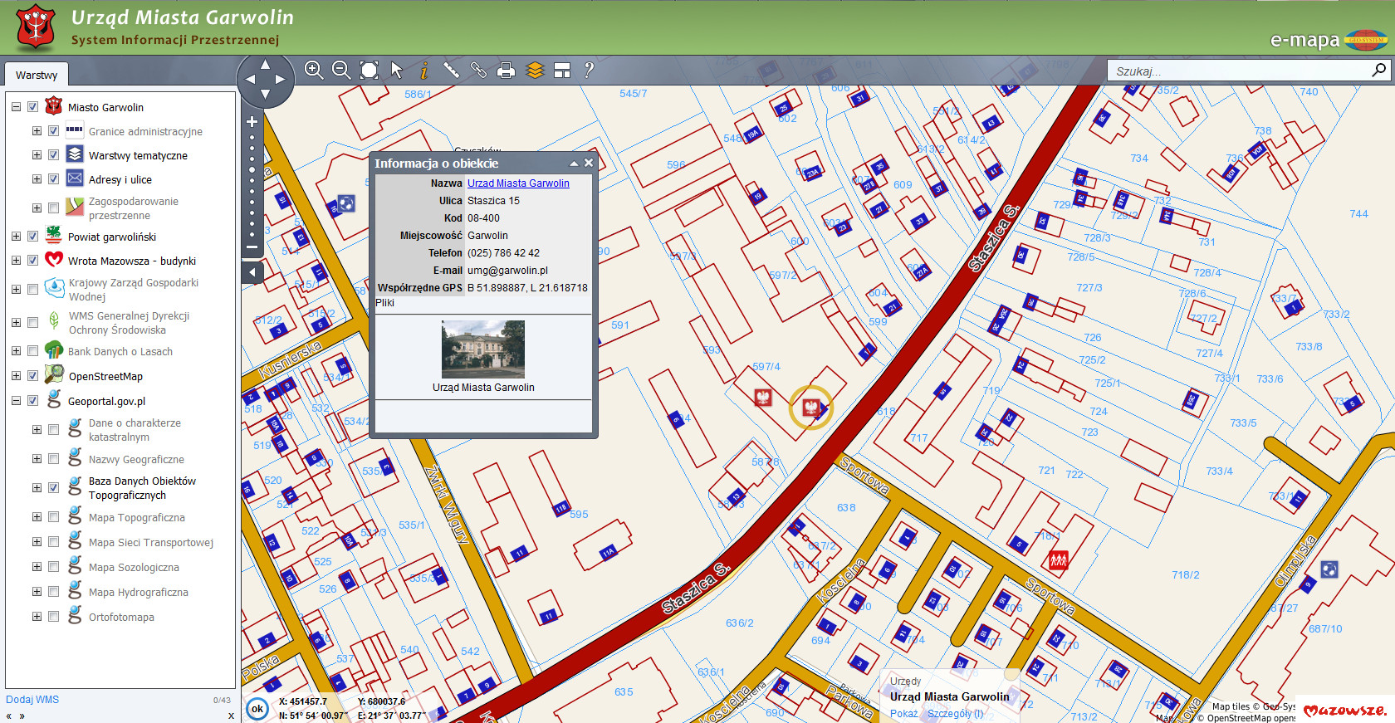Viewport: 1395px width, 723px height.
Task: Pan the map left with arrow
Action: pyautogui.click(x=249, y=80)
